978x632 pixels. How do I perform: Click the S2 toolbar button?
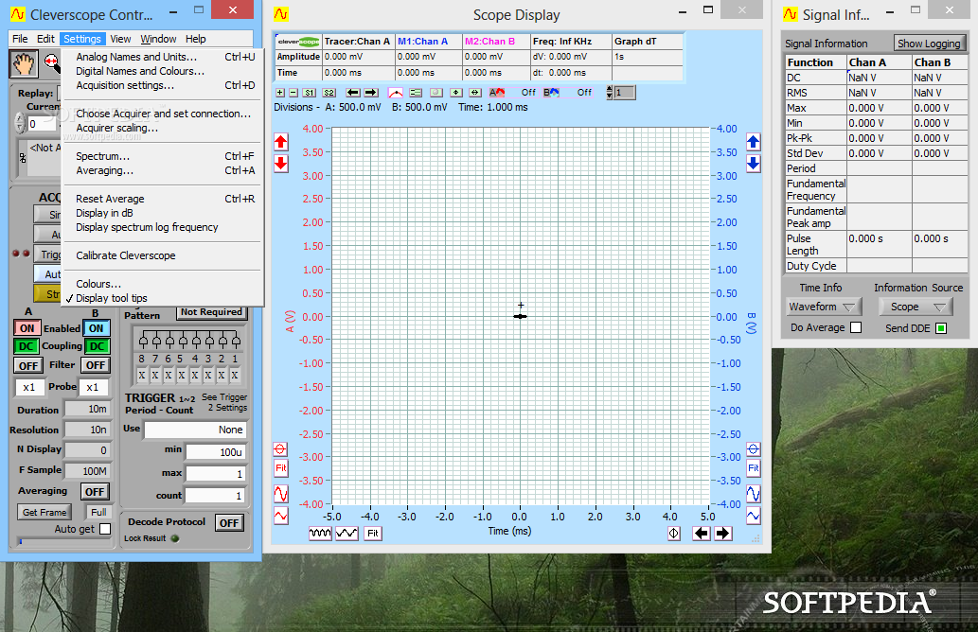point(329,92)
